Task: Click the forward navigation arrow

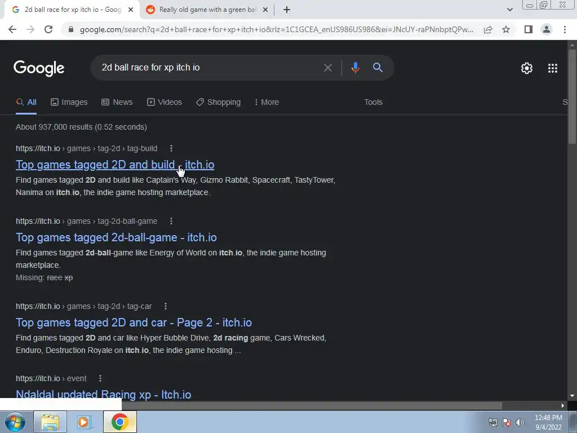Action: (x=30, y=29)
